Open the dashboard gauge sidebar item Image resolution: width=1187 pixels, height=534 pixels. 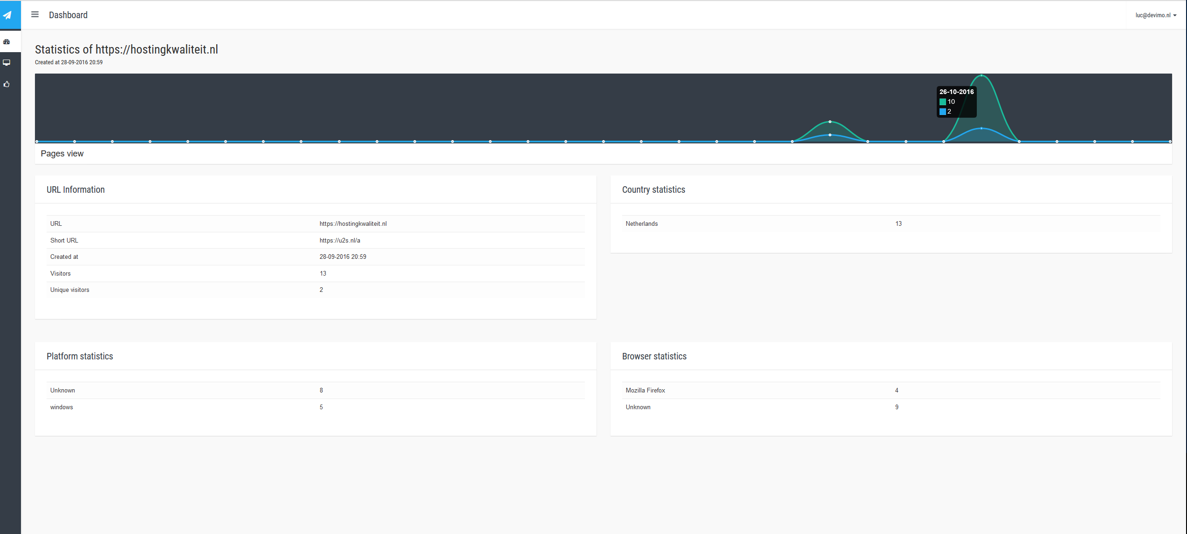pos(7,42)
